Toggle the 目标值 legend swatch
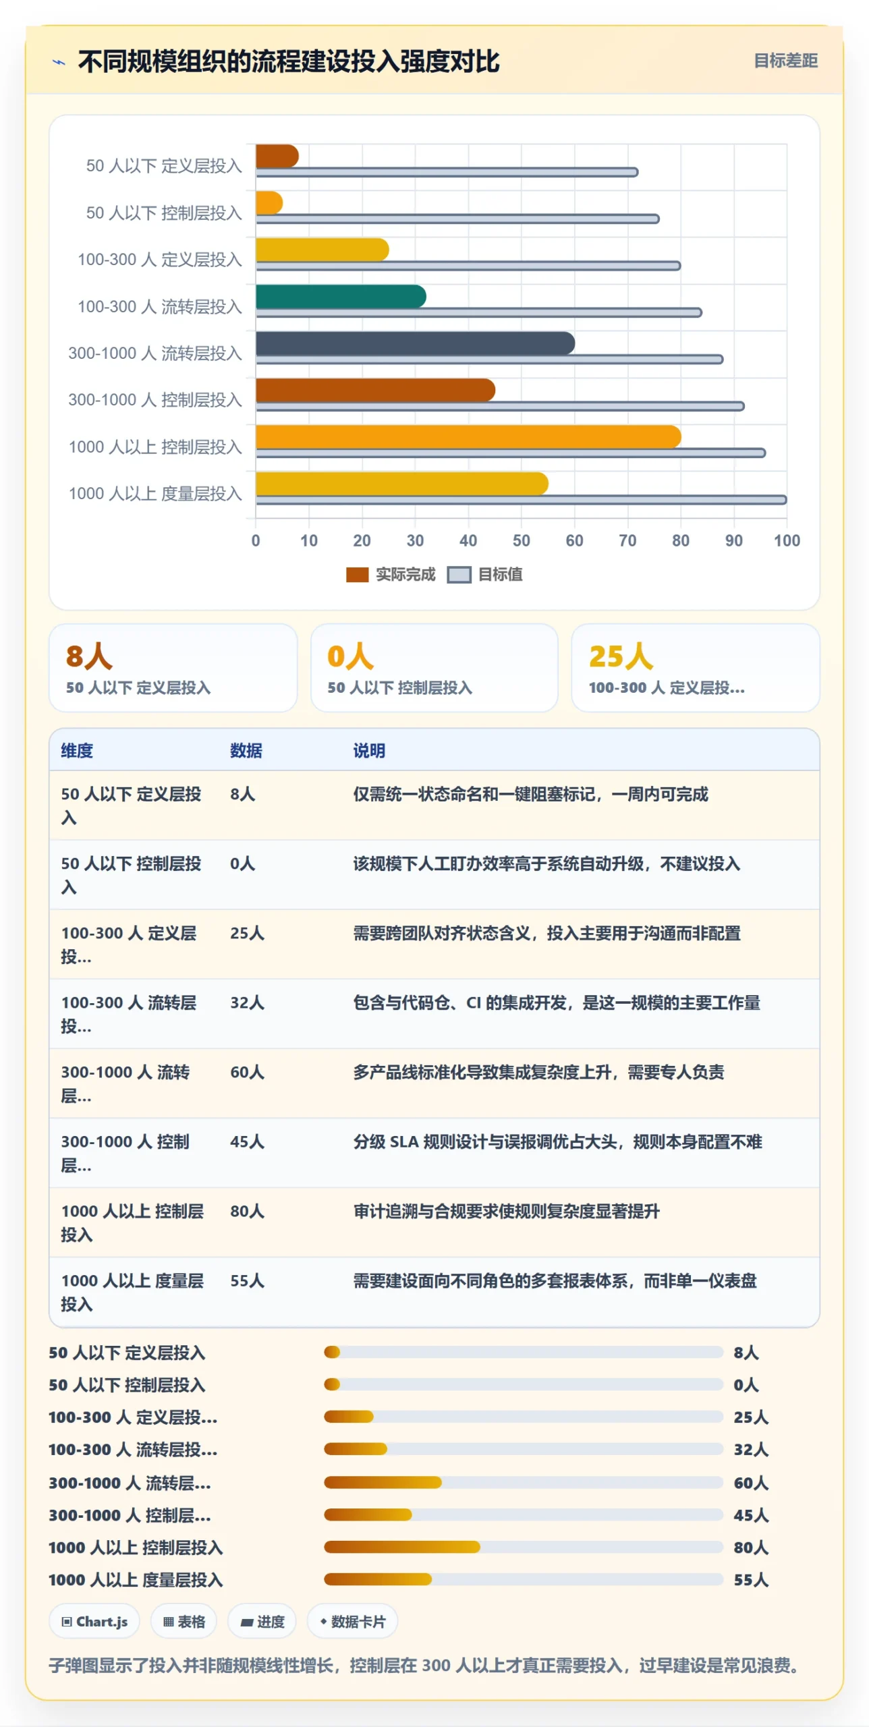Viewport: 869px width, 1727px height. pyautogui.click(x=459, y=574)
